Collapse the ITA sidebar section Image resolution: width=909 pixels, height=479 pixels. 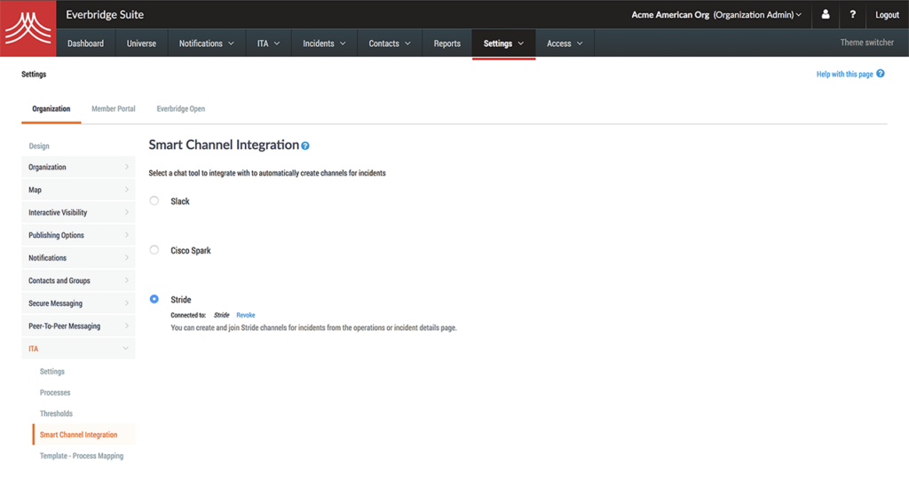coord(78,349)
